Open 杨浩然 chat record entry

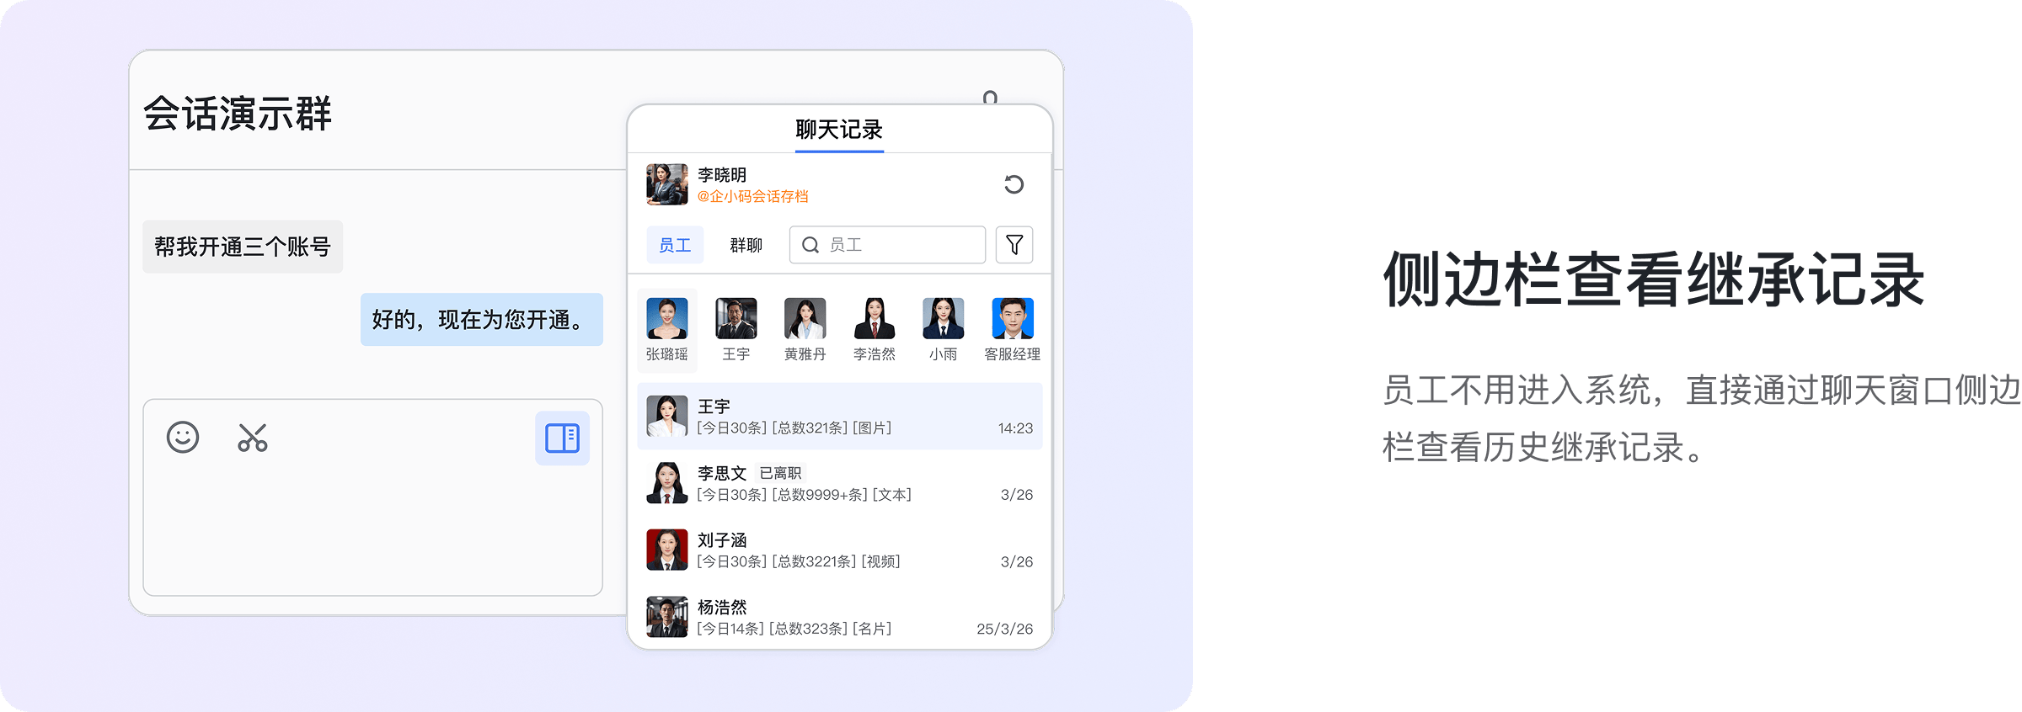pyautogui.click(x=839, y=618)
